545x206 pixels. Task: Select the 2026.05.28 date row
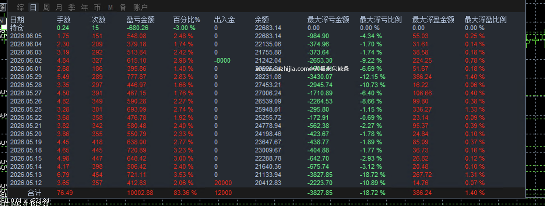pyautogui.click(x=26, y=85)
